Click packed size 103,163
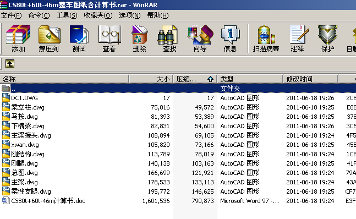Image resolution: width=356 pixels, height=219 pixels. (202, 163)
